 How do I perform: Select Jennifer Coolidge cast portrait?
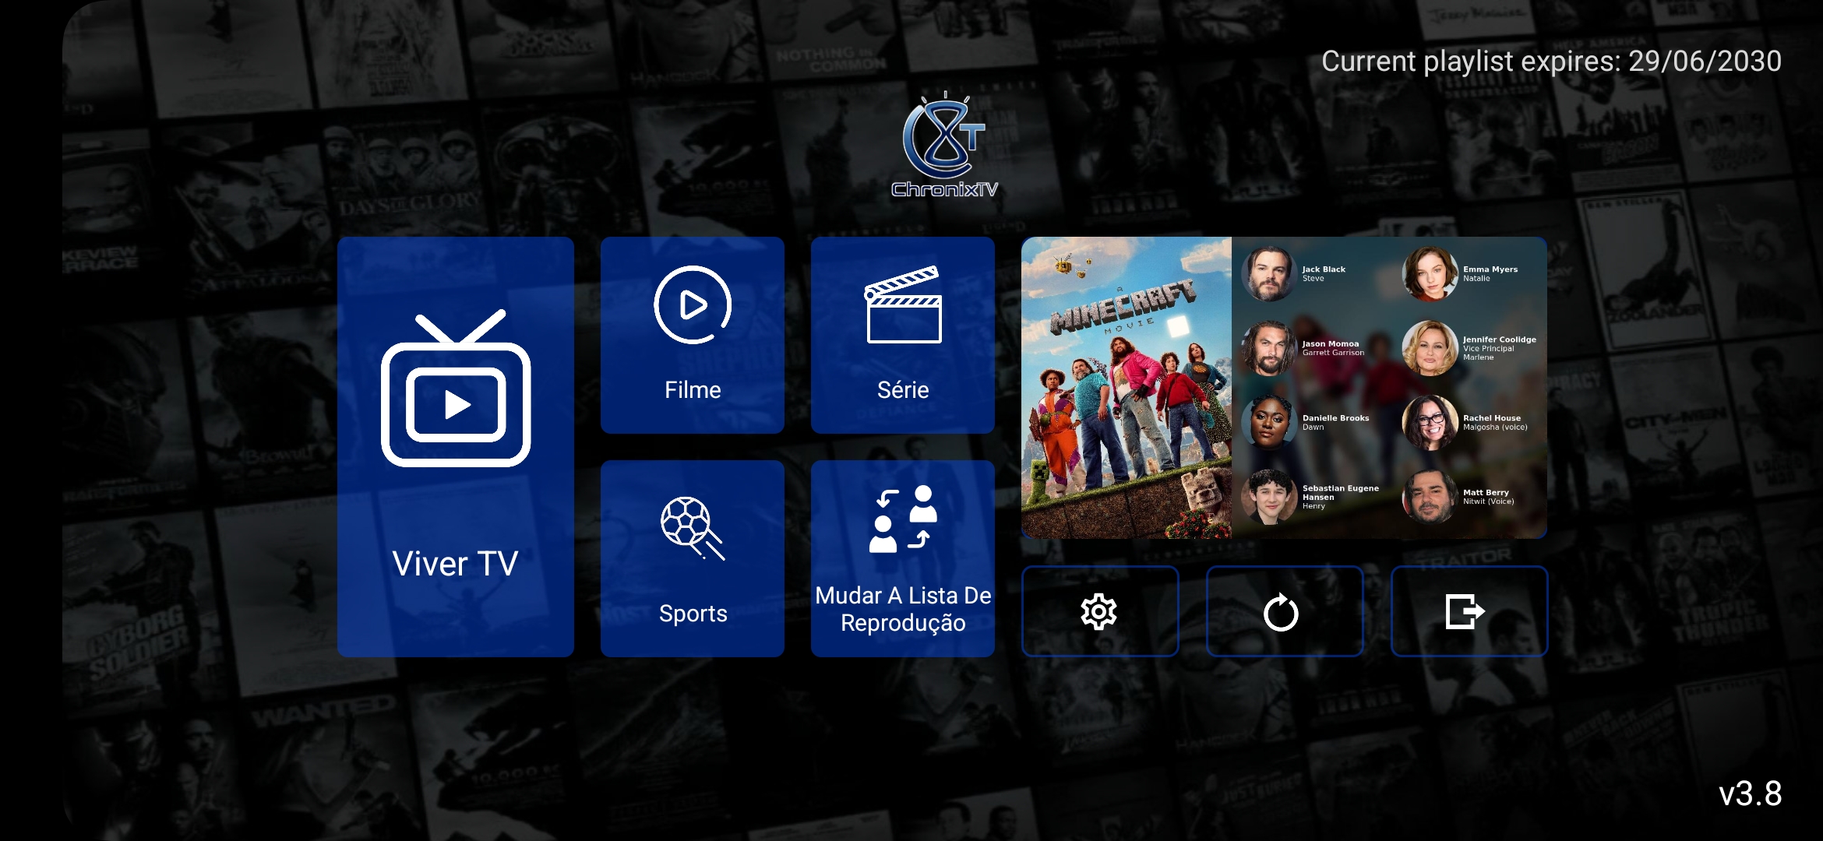click(x=1430, y=348)
